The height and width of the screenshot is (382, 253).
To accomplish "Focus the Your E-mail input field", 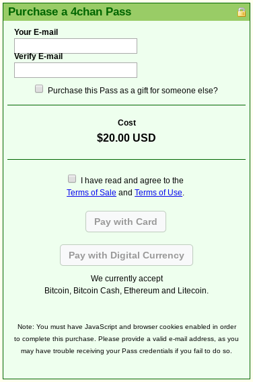I will [x=76, y=46].
